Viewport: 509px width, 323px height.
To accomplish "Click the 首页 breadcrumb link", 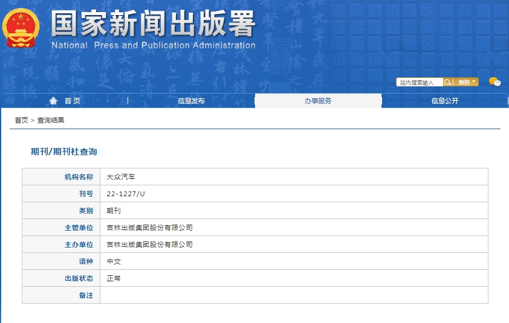I will pyautogui.click(x=21, y=120).
